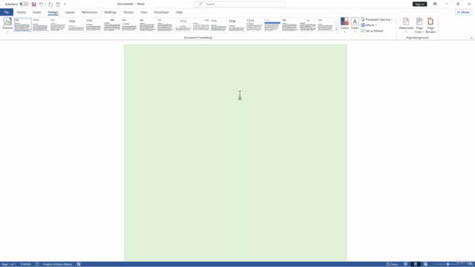Open the theme Effects dropdown
Image resolution: width=475 pixels, height=267 pixels.
pyautogui.click(x=369, y=25)
